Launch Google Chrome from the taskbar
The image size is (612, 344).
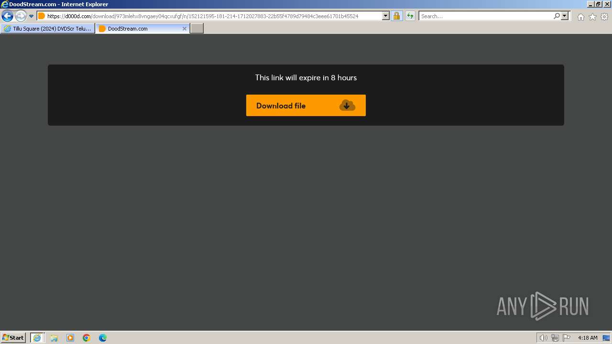click(x=87, y=338)
